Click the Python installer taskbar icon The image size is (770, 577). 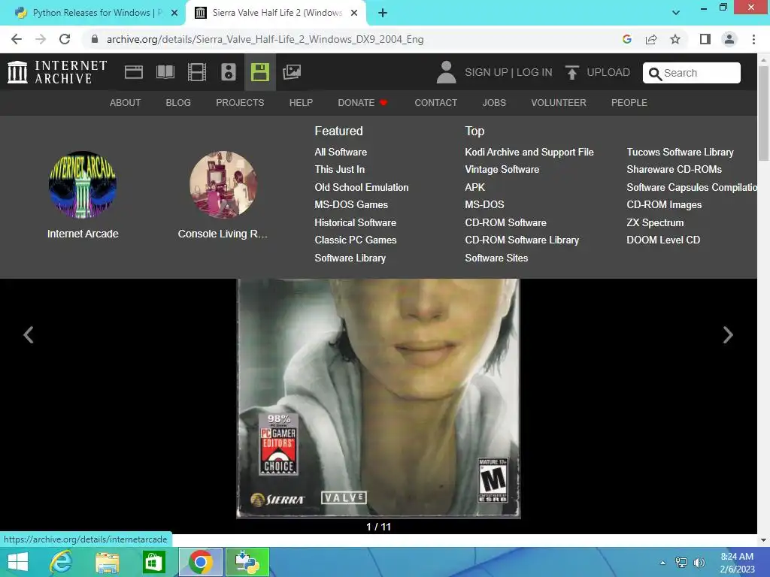tap(247, 562)
